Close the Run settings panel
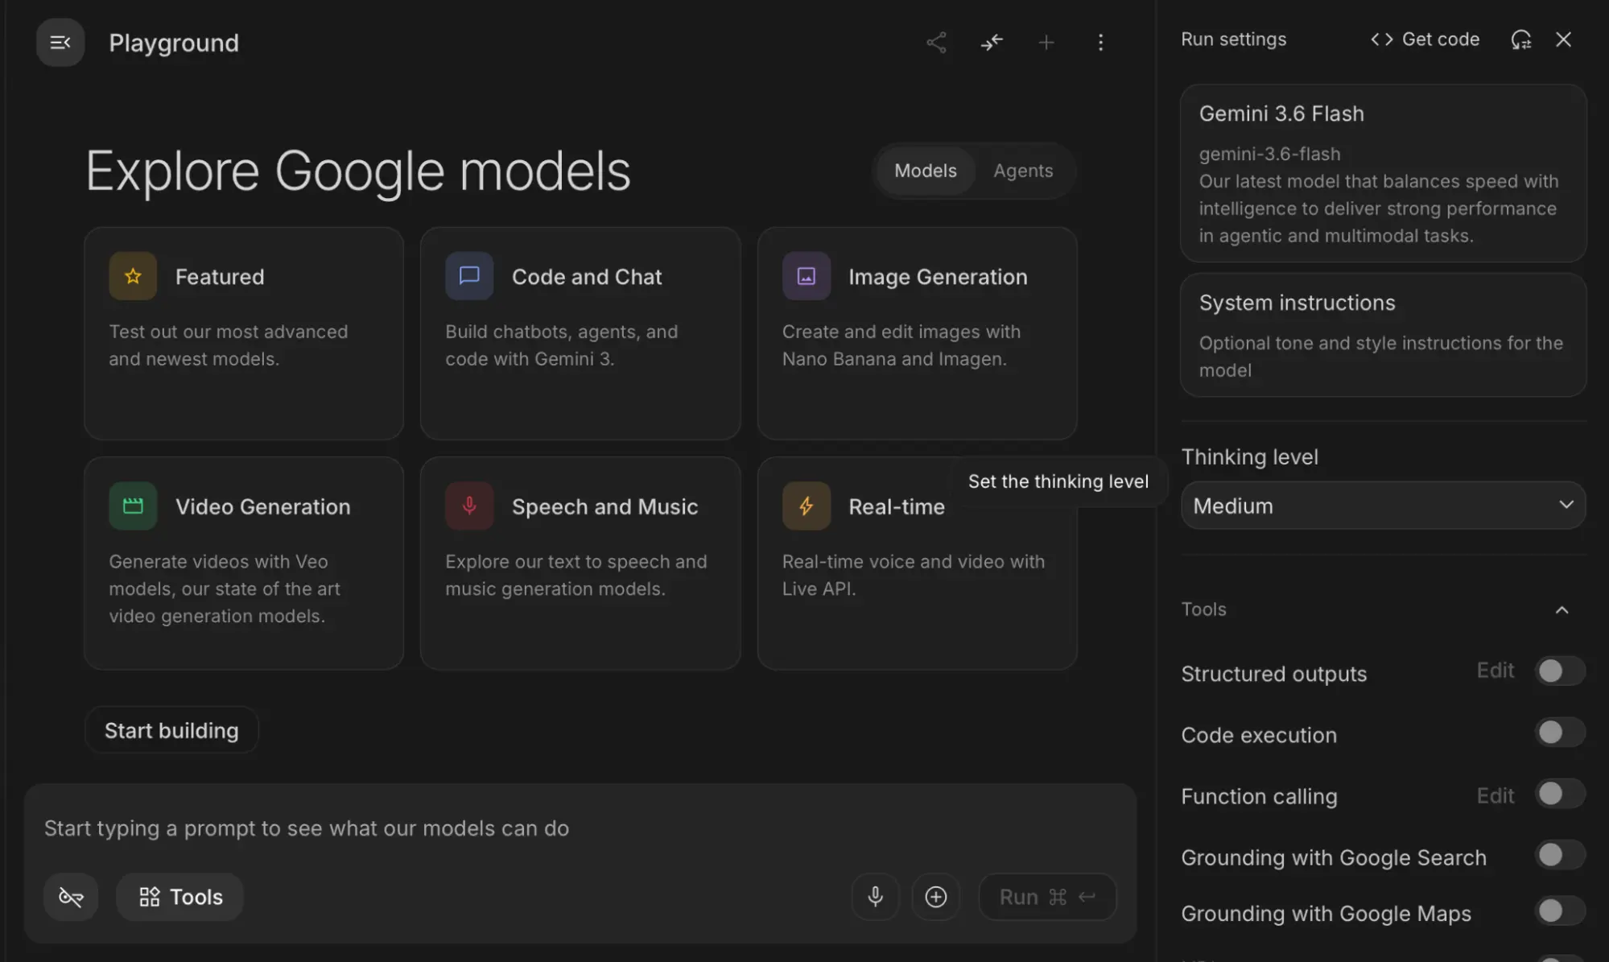The width and height of the screenshot is (1609, 962). pyautogui.click(x=1563, y=39)
